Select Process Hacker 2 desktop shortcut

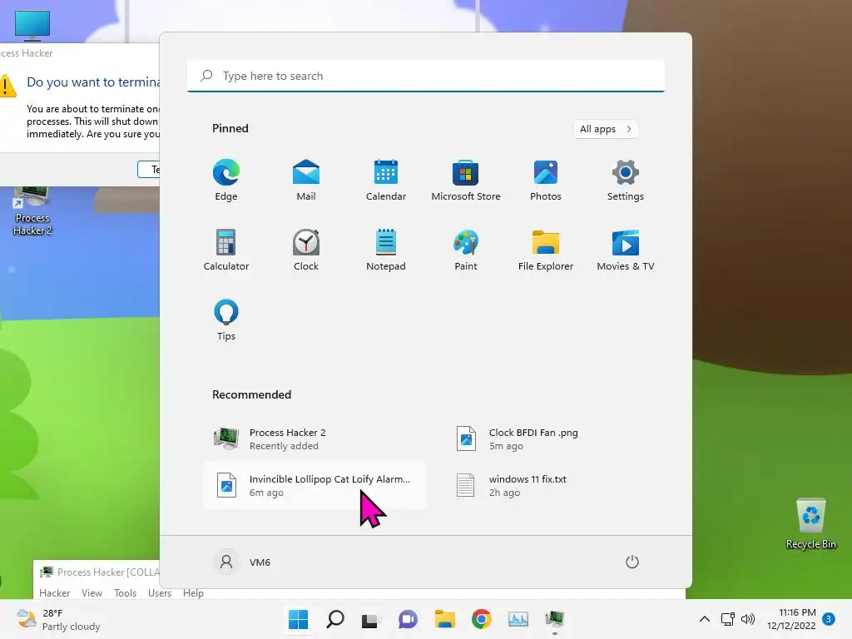pos(32,211)
